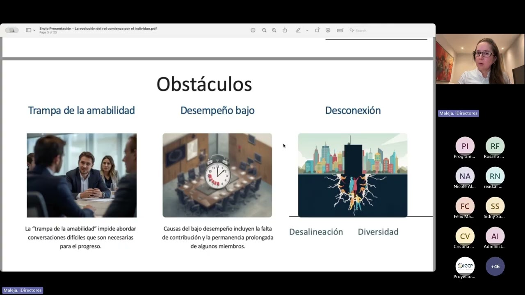Expand the highlight color dropdown arrow
This screenshot has width=525, height=295.
point(307,30)
